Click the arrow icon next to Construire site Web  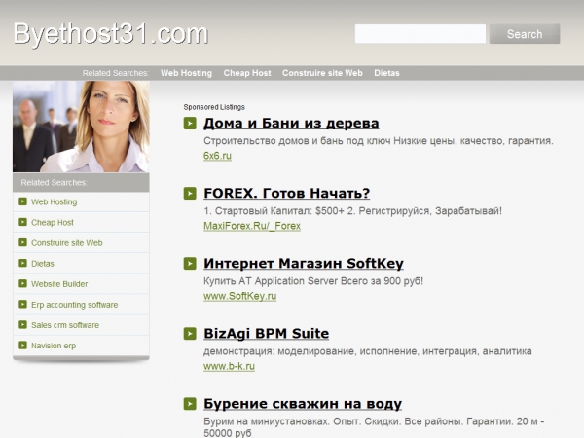coord(22,242)
